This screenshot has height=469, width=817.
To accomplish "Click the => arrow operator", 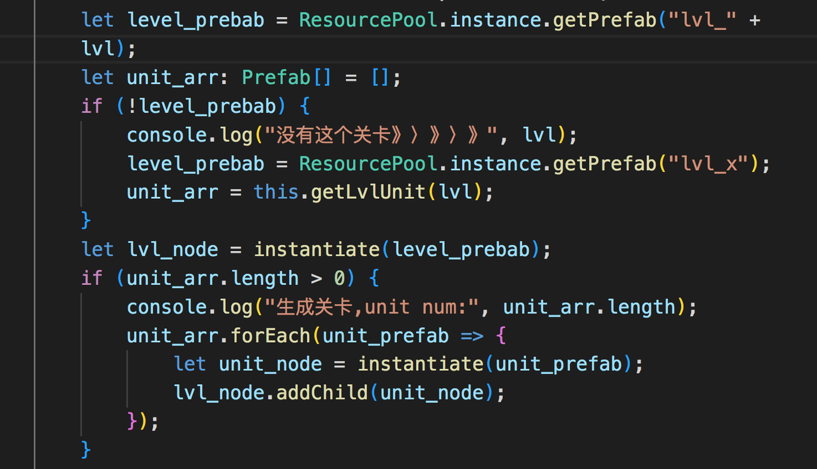I will [472, 336].
